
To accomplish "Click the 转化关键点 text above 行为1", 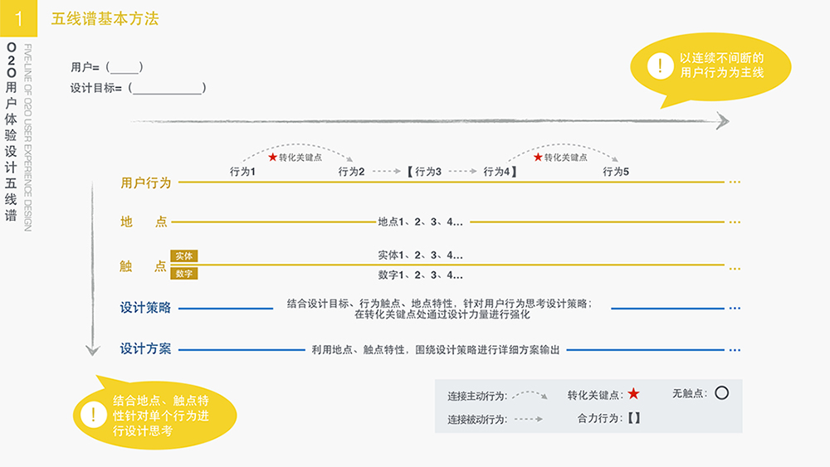I will pyautogui.click(x=300, y=157).
